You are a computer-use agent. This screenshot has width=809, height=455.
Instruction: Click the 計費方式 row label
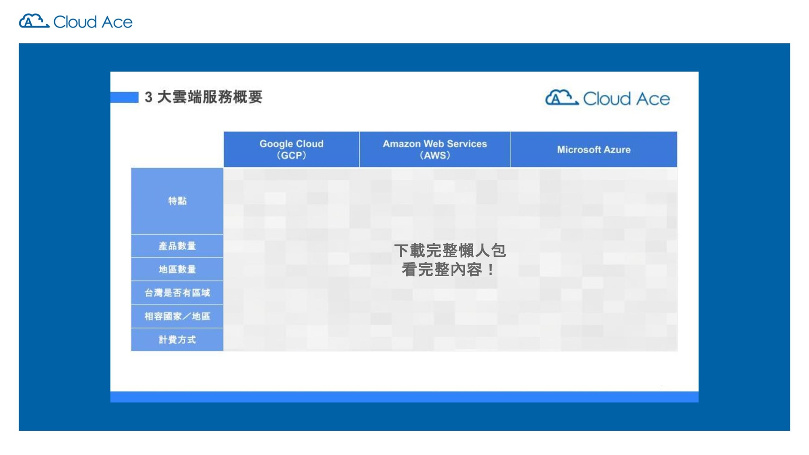177,340
